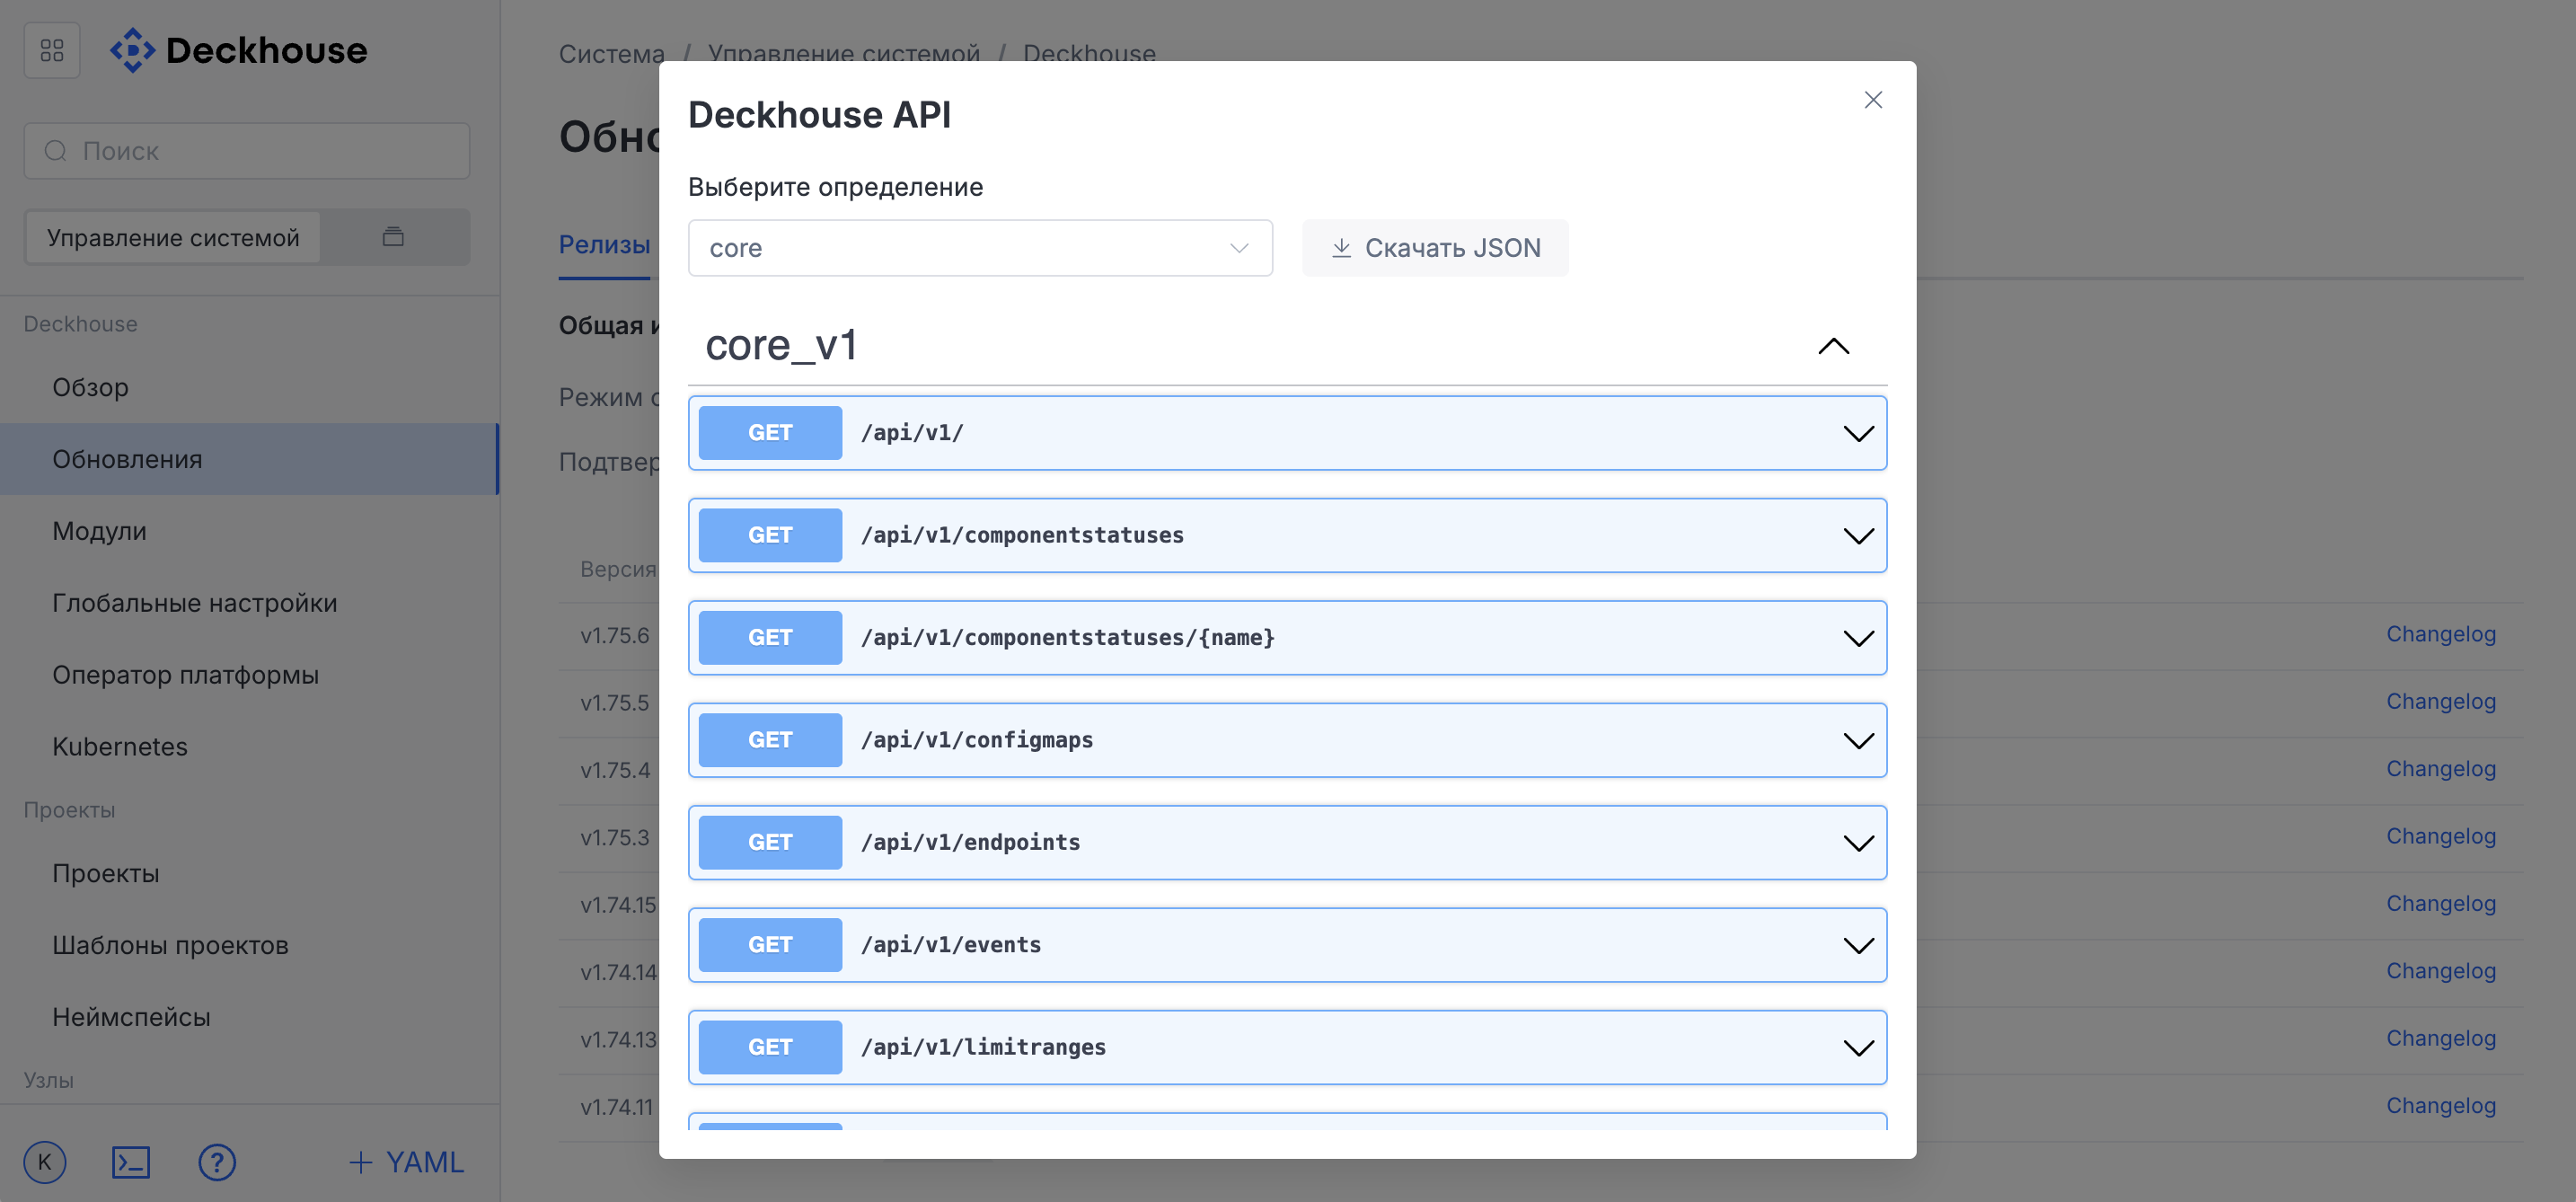Click GET badge of /api/v1/configmaps

(770, 740)
